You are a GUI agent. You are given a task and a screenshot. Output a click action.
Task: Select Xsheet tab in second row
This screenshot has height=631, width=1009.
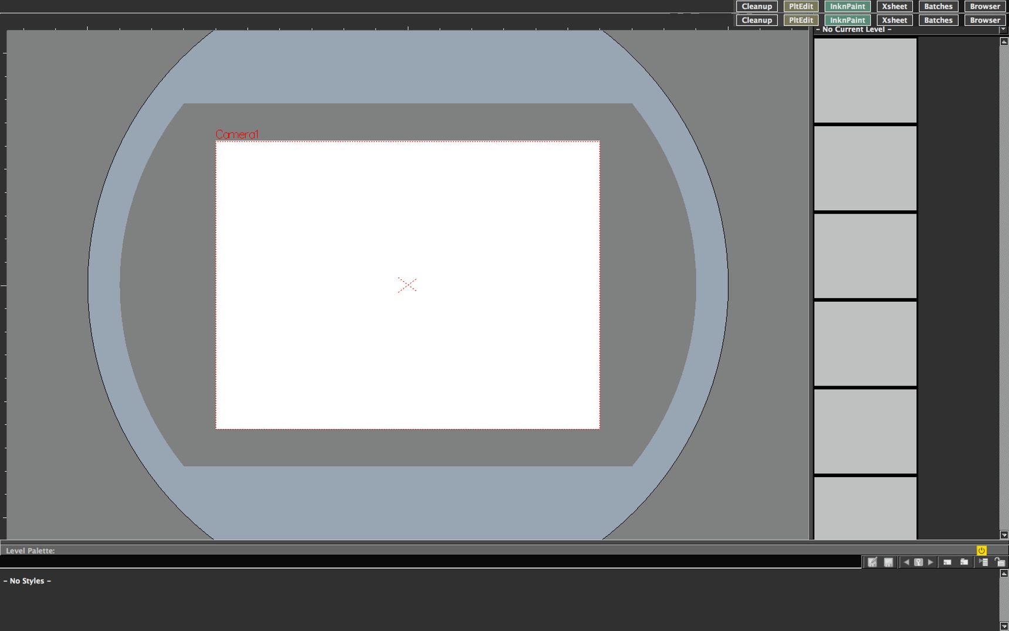pos(895,20)
